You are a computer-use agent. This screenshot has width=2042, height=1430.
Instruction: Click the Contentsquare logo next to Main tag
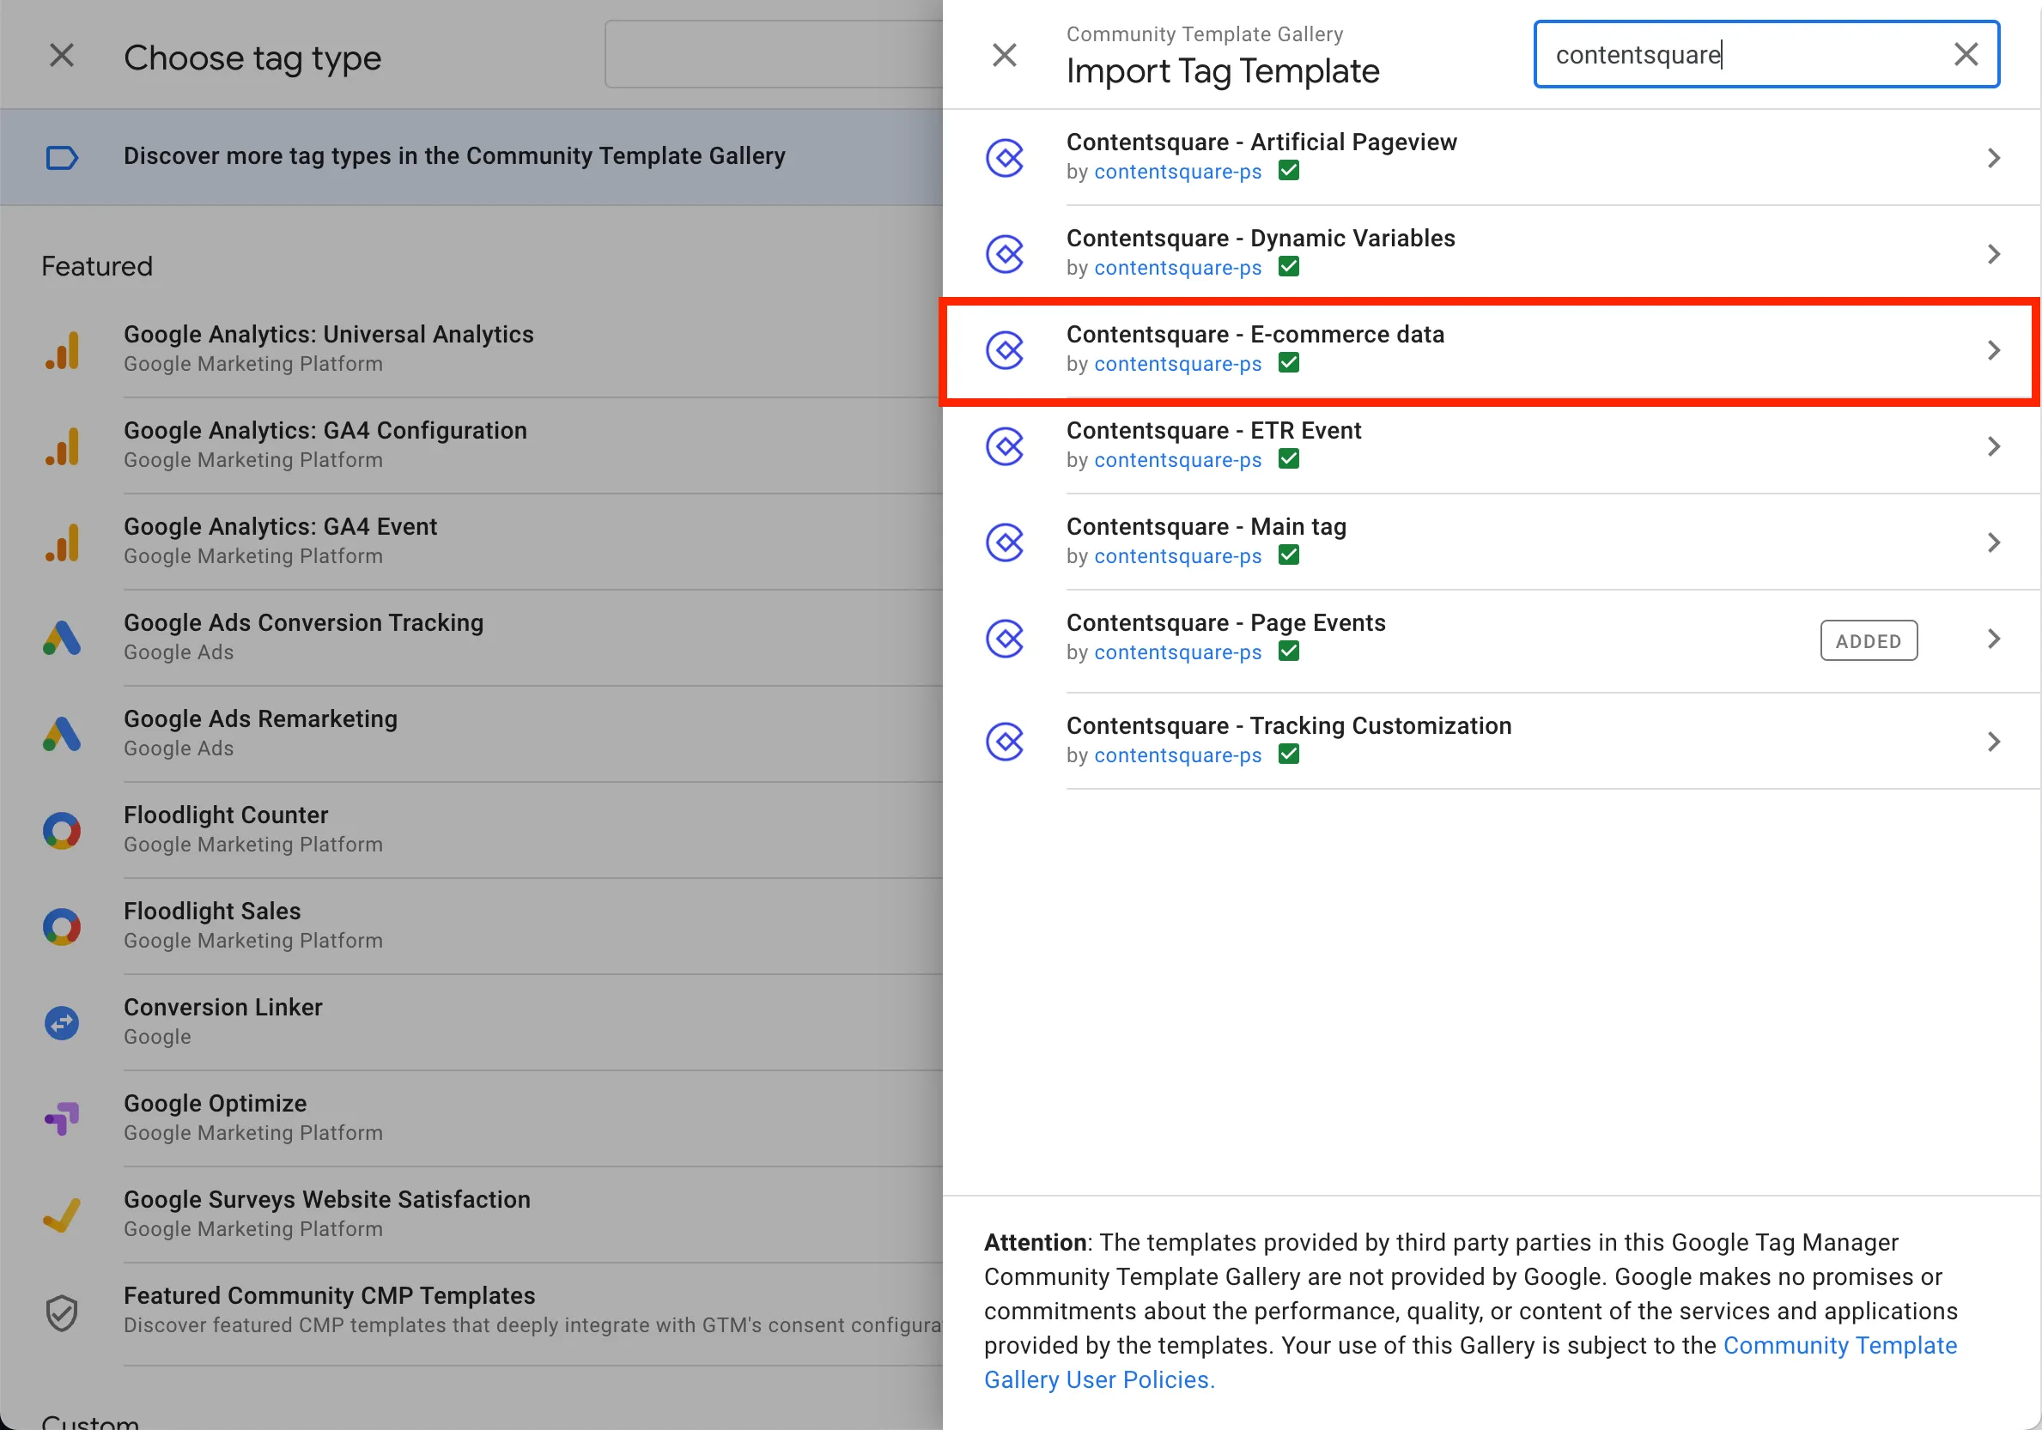tap(1005, 542)
